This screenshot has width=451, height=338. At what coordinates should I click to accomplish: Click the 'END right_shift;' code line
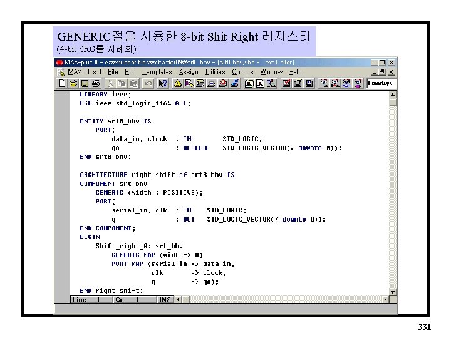[x=111, y=290]
